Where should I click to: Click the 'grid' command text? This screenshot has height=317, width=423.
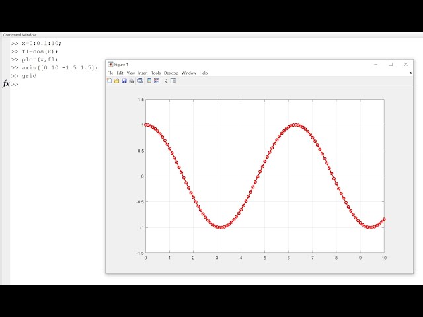click(x=29, y=76)
